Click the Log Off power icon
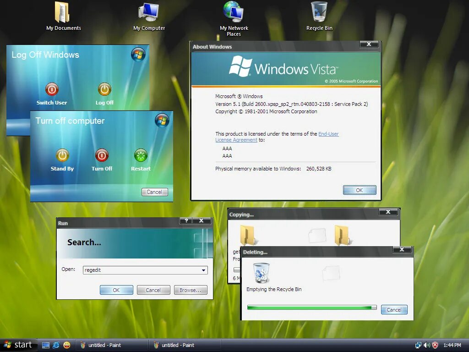The width and height of the screenshot is (469, 352). [x=104, y=89]
